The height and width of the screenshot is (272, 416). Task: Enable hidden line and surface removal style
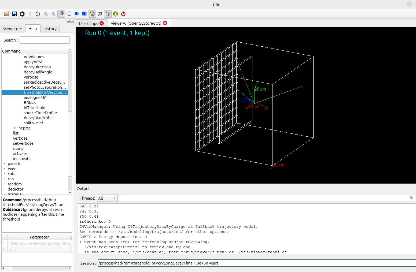coord(77,14)
